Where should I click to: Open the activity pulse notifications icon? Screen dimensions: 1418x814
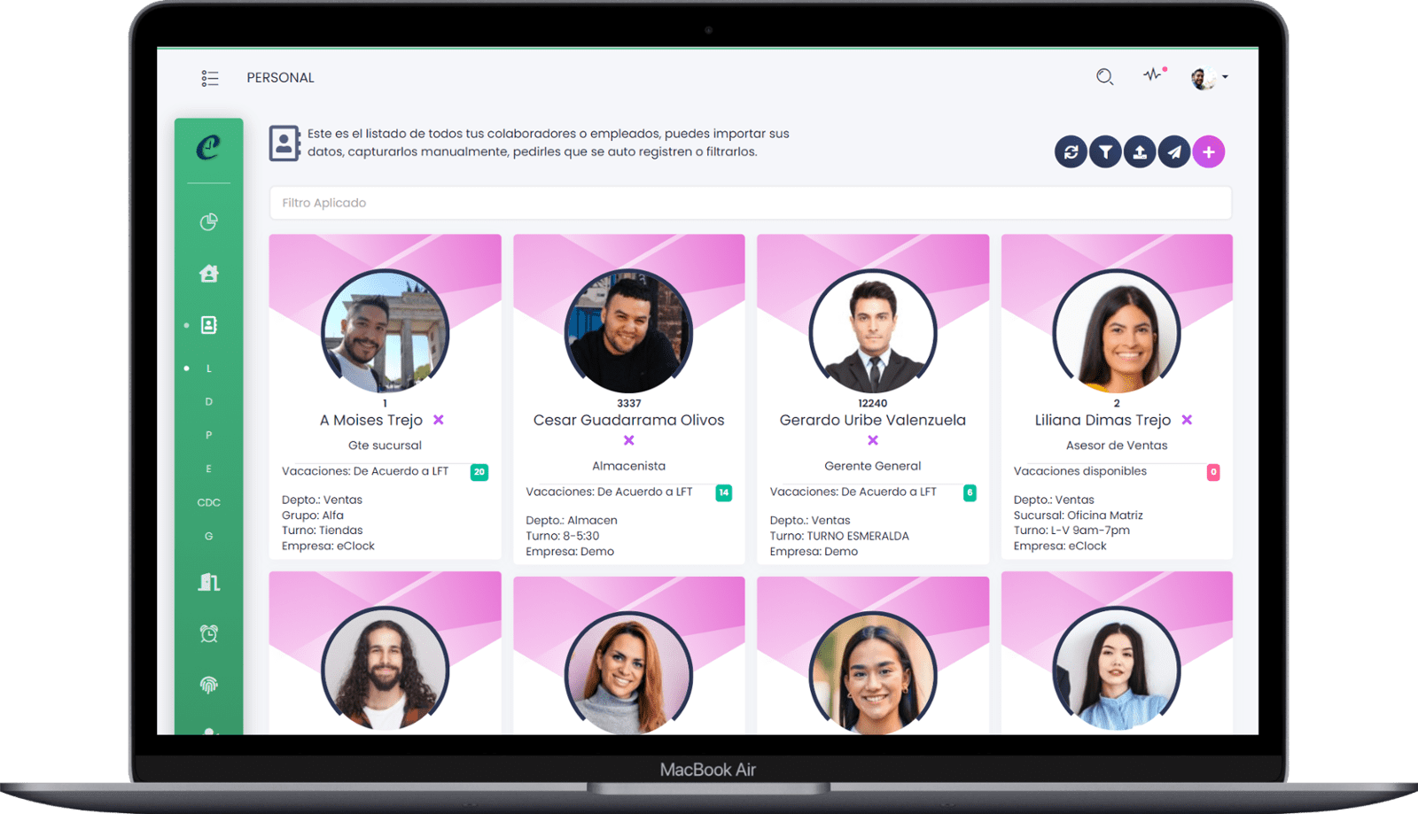(x=1153, y=75)
